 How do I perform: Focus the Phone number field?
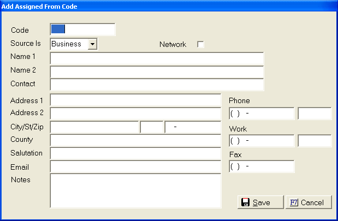(262, 114)
